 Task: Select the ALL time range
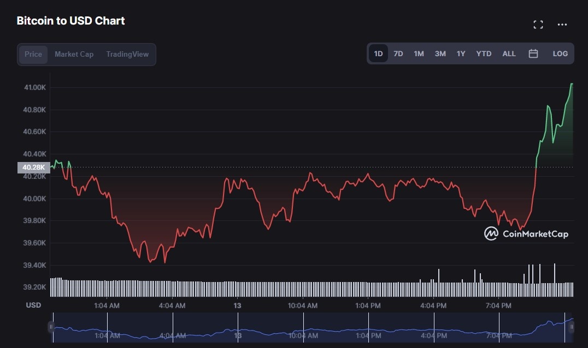point(509,53)
